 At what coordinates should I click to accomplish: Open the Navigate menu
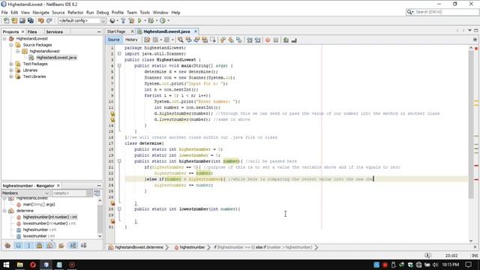coord(40,13)
